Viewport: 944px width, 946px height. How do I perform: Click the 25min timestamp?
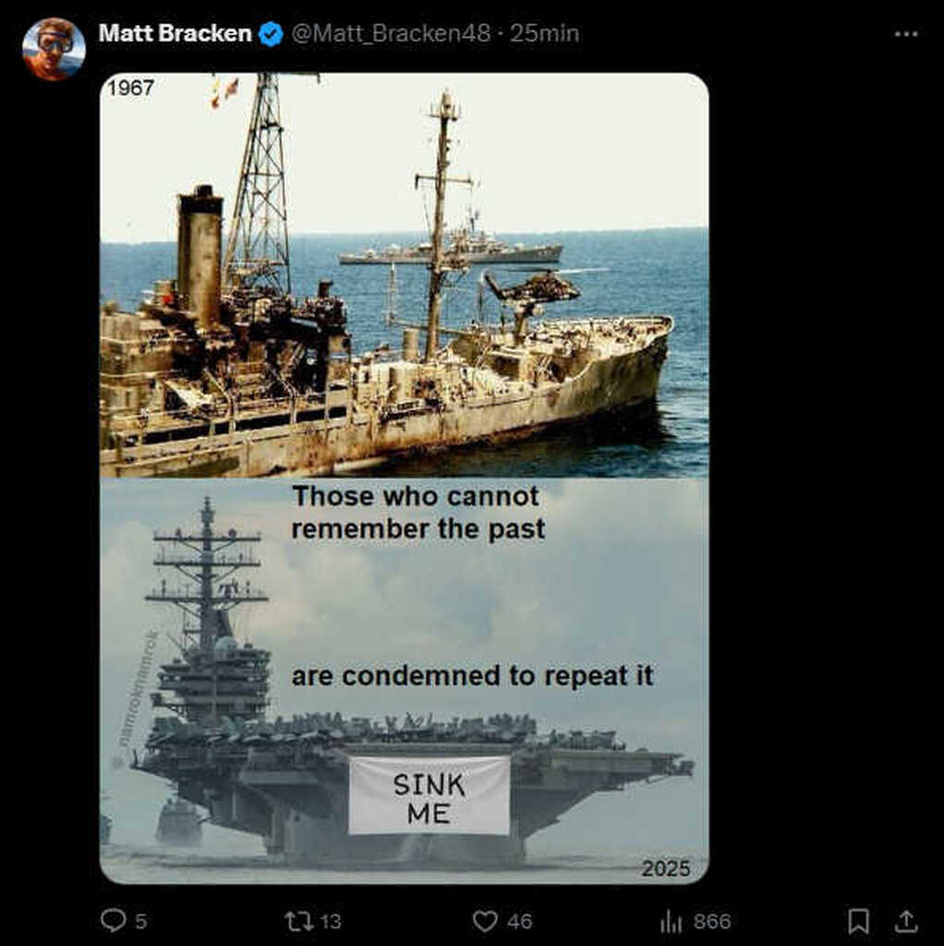click(545, 33)
